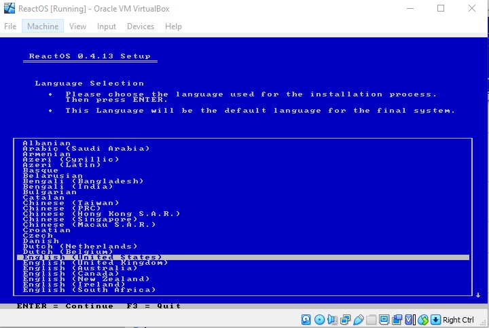The height and width of the screenshot is (328, 489).
Task: Select the 'Catalan' language row
Action: [x=243, y=198]
